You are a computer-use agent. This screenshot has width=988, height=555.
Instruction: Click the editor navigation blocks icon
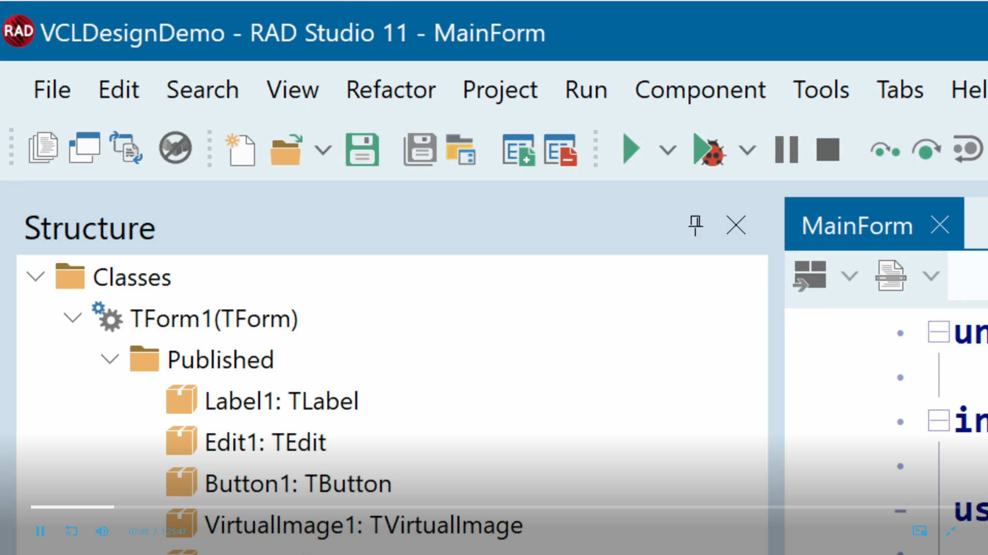pyautogui.click(x=809, y=276)
